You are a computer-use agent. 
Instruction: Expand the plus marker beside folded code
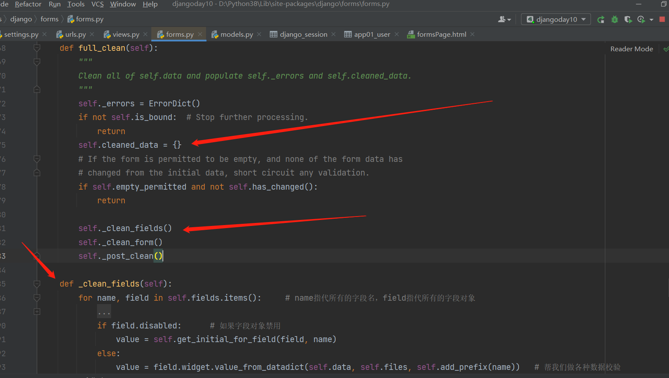37,312
